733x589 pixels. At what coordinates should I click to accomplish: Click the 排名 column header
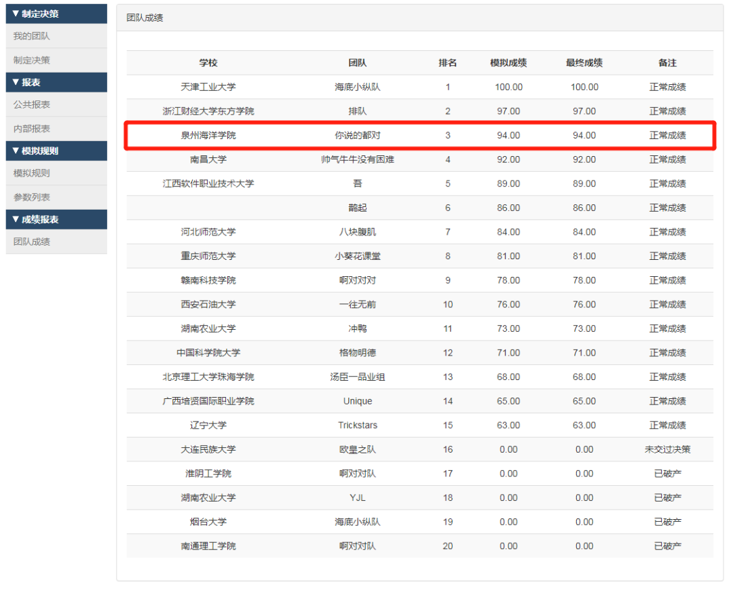[447, 62]
